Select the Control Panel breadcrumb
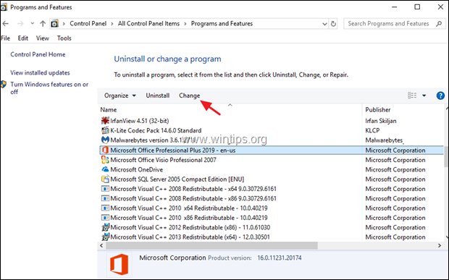The height and width of the screenshot is (280, 449). (88, 24)
